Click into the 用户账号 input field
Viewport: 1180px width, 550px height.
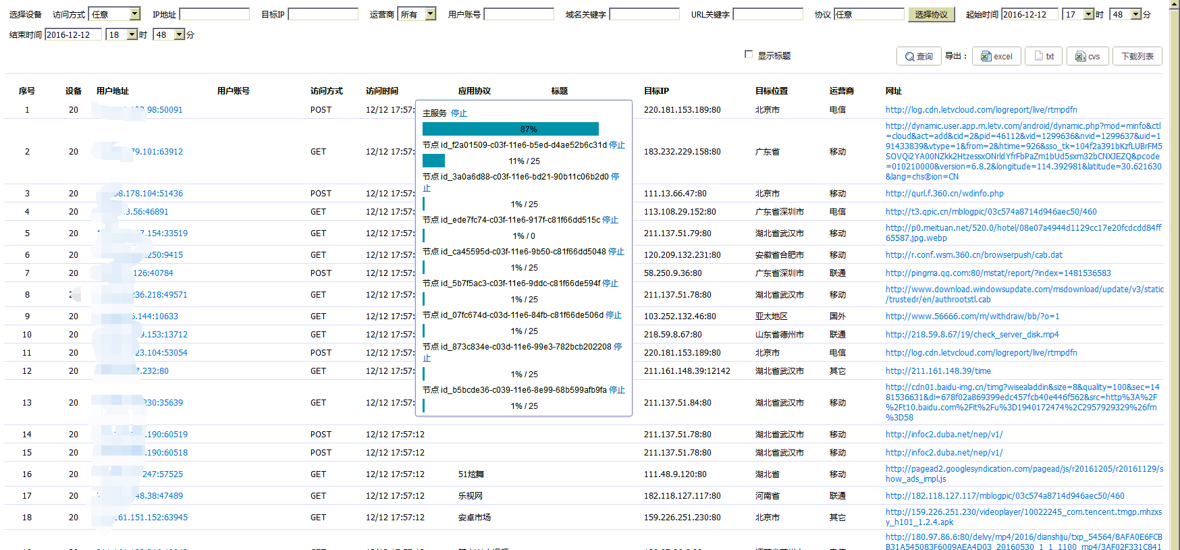coord(519,14)
